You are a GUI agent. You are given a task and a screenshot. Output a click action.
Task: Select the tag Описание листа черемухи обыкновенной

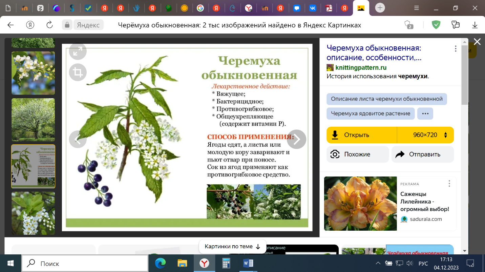[387, 99]
